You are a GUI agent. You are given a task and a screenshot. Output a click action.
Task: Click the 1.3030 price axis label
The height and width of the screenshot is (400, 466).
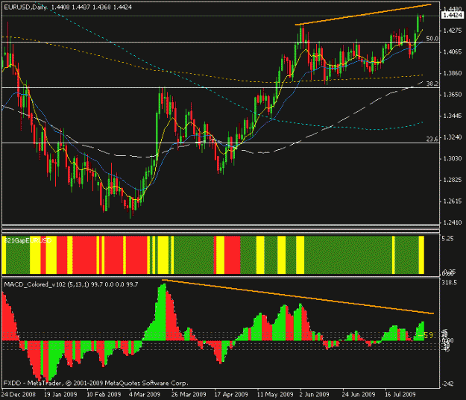click(x=453, y=158)
